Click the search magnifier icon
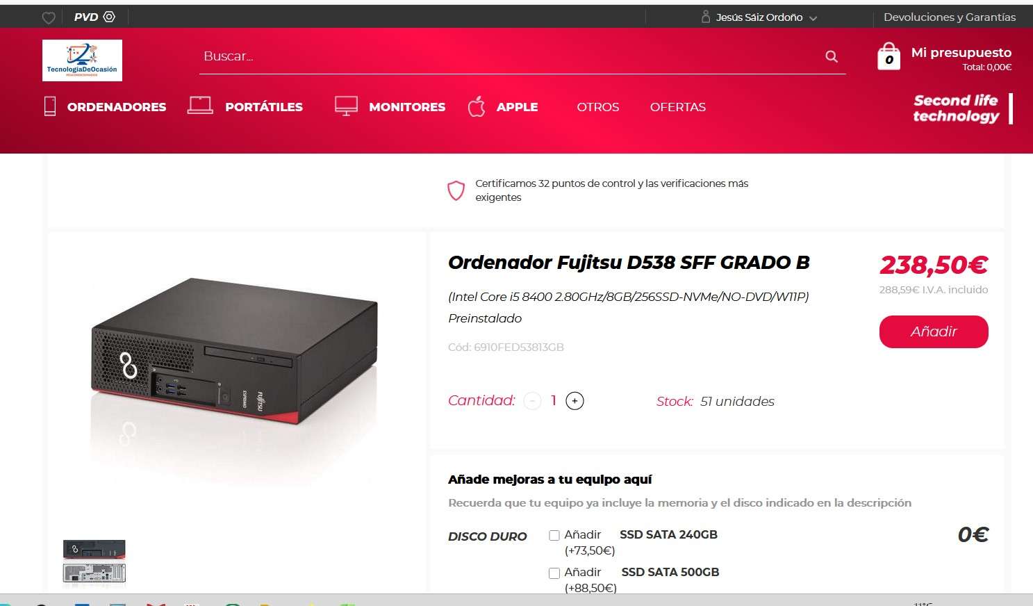Viewport: 1033px width, 606px height. tap(832, 56)
